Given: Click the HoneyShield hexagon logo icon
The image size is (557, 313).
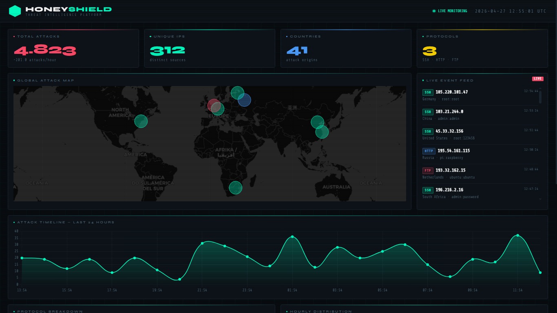Looking at the screenshot, I should 14,11.
